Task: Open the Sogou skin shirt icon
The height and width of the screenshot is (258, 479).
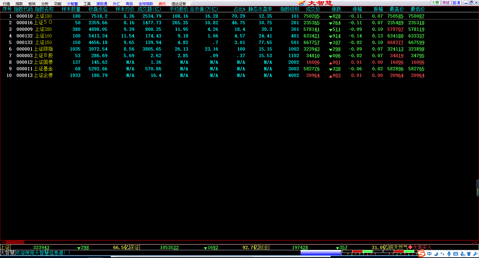Action: (469, 254)
